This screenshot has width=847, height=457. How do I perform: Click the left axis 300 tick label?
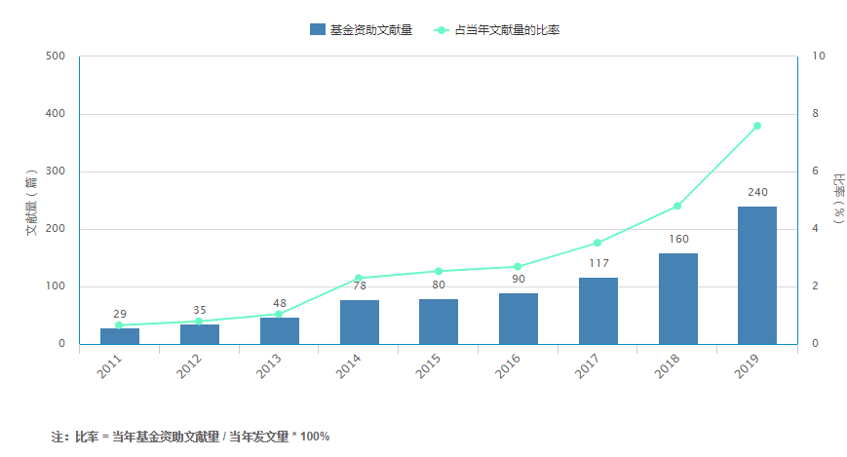point(56,171)
